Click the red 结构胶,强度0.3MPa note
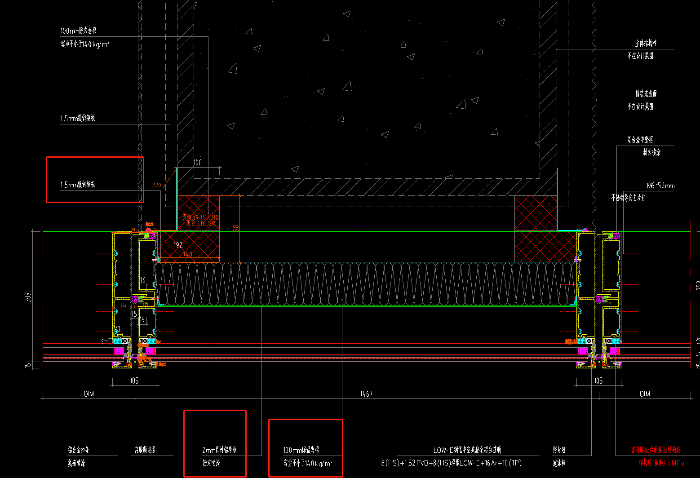700x478 pixels. (662, 463)
